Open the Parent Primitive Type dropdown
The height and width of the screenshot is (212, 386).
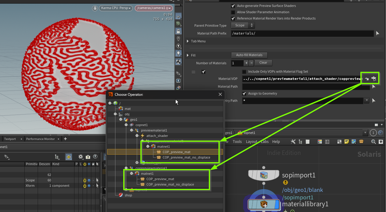[x=243, y=26]
